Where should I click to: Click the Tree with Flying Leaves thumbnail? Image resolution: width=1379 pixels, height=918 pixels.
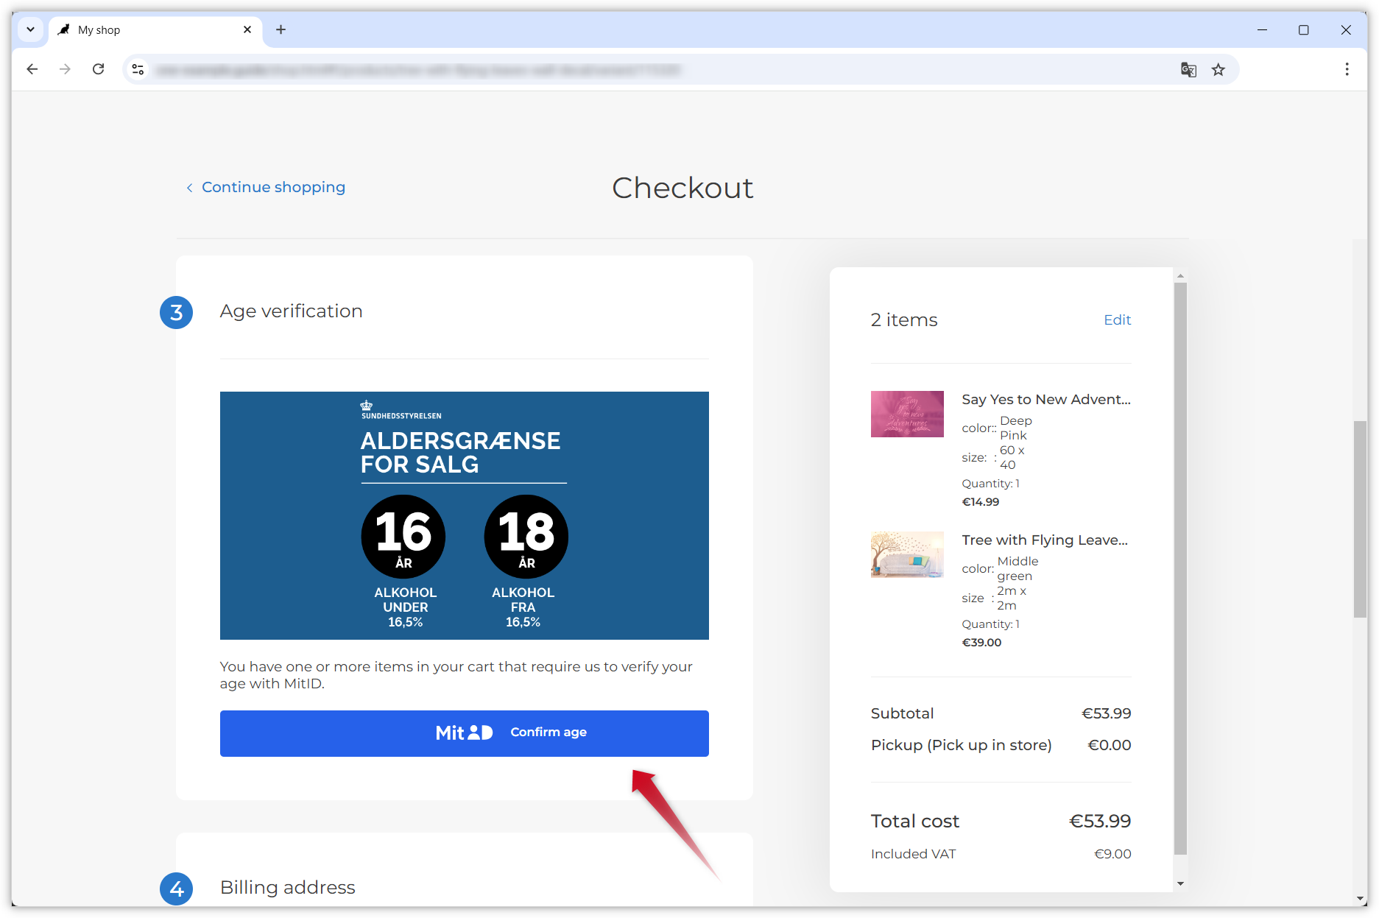tap(907, 554)
